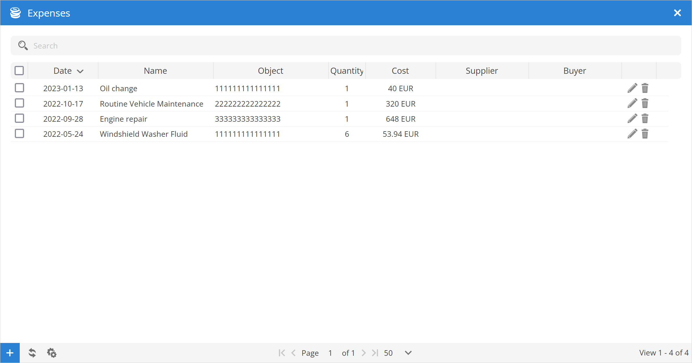Sort by the Supplier column header
Screen dimensions: 692x363
point(482,71)
